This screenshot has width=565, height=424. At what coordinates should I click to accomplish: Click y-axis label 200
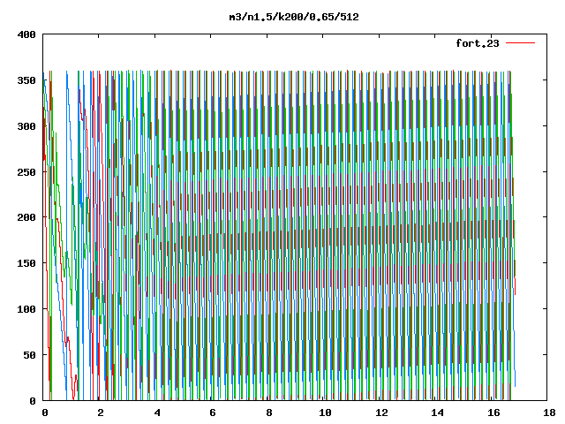click(x=26, y=217)
